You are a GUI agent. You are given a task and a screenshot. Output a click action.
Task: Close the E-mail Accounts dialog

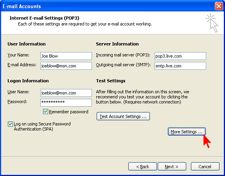[219, 6]
